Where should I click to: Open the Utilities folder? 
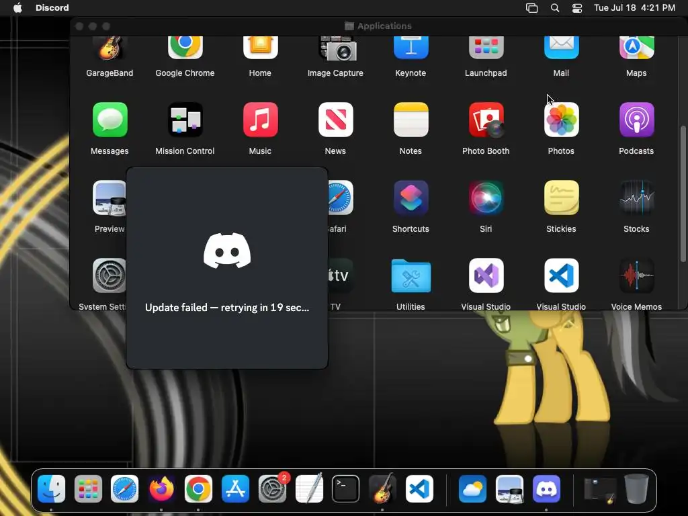(x=411, y=276)
